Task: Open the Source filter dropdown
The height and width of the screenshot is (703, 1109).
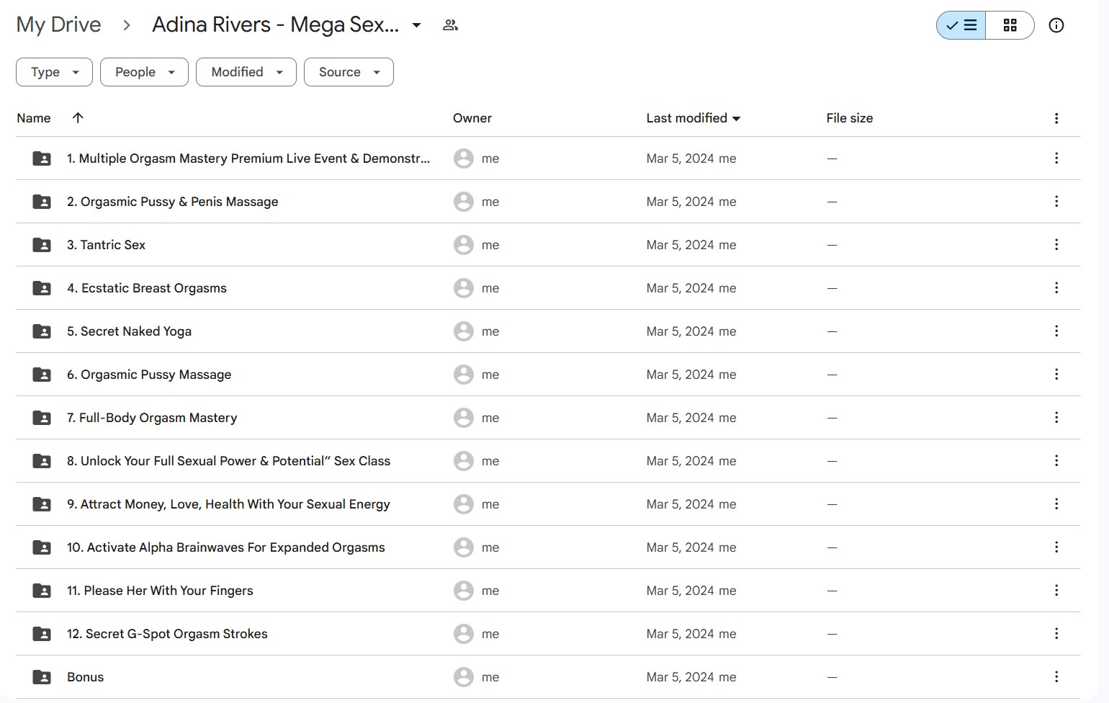Action: (349, 72)
